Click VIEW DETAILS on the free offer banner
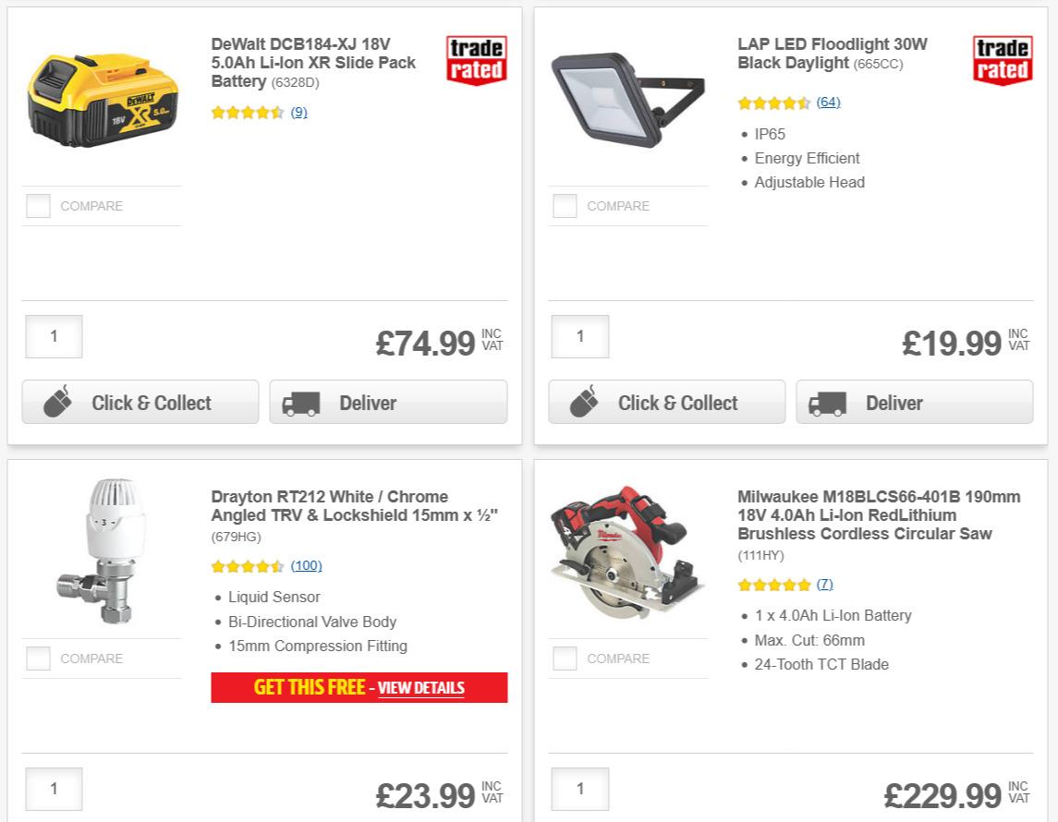 (x=422, y=688)
